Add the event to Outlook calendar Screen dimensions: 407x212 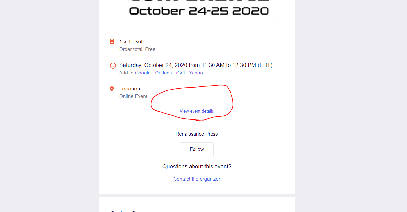coord(163,73)
